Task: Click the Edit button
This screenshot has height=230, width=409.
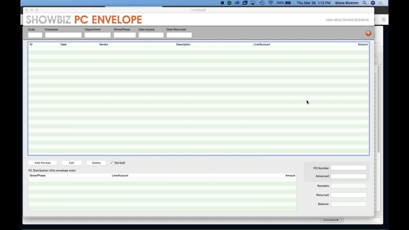Action: point(72,163)
